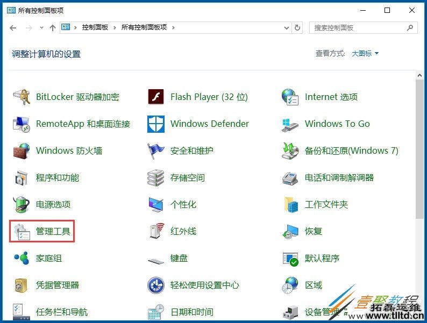Expand chevron after 控制面板 breadcrumb
The image size is (427, 323).
115,27
